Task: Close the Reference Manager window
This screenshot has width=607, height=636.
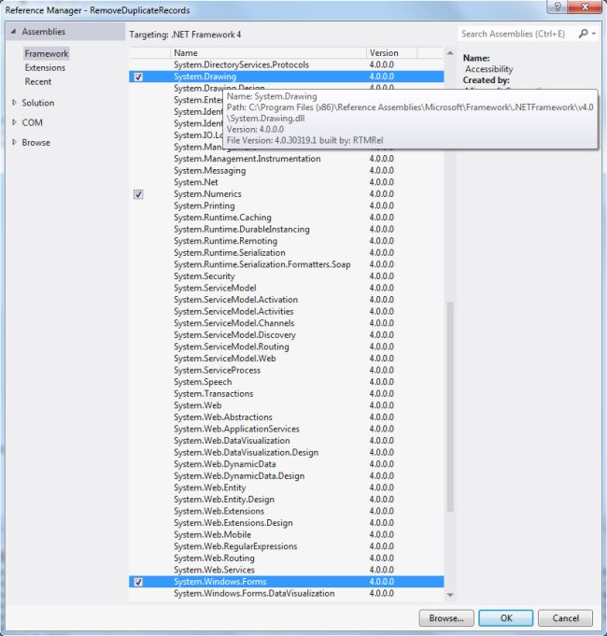Action: pyautogui.click(x=585, y=7)
